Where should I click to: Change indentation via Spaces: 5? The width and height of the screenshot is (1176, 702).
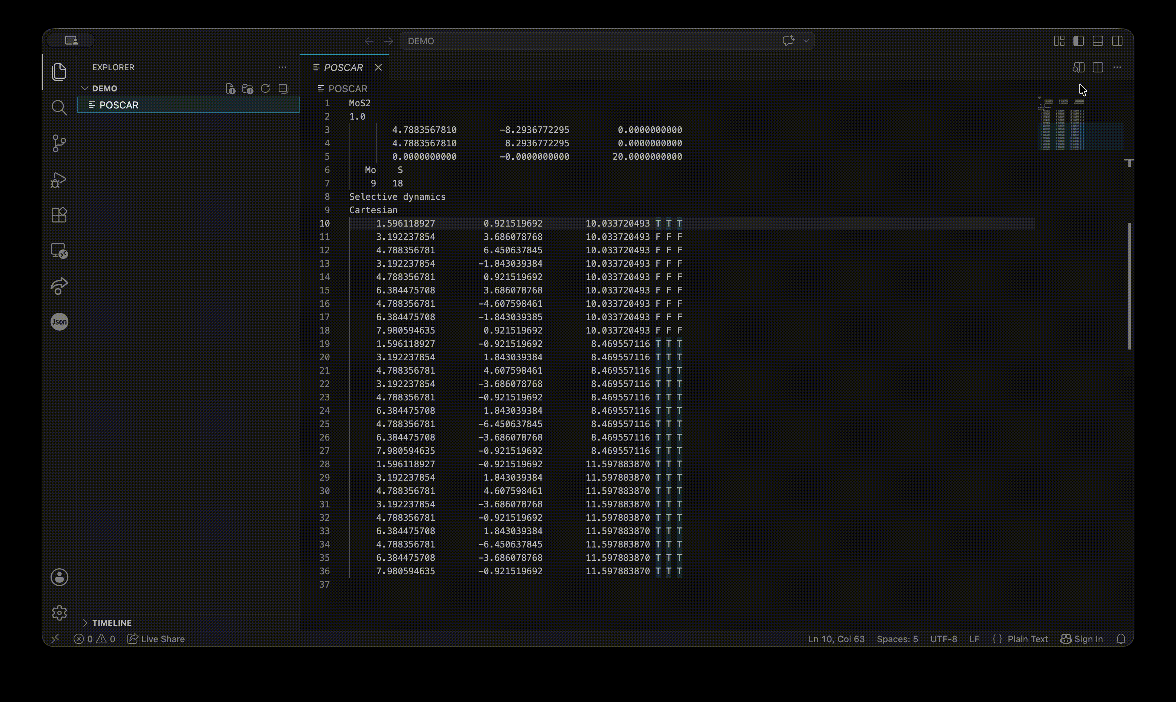click(x=897, y=639)
